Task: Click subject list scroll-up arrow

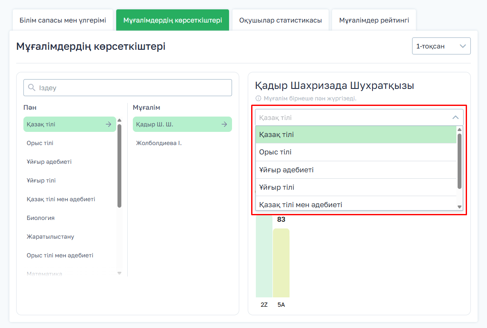Action: [x=119, y=120]
